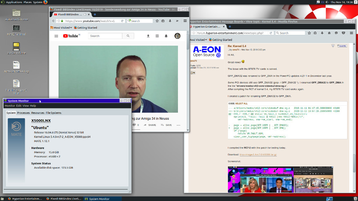The height and width of the screenshot is (201, 358).
Task: Open Places menu in top panel
Action: pos(27,2)
